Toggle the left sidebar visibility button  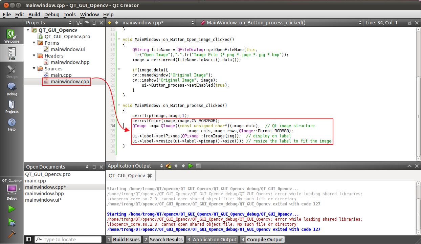click(x=28, y=239)
